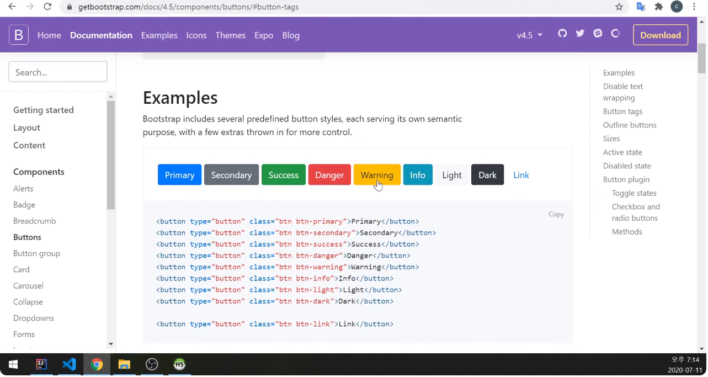Open Badge in the sidebar

pyautogui.click(x=24, y=205)
